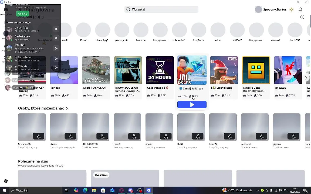311x194 pixels.
Task: Add pracie as a friend
Action: 166,136
